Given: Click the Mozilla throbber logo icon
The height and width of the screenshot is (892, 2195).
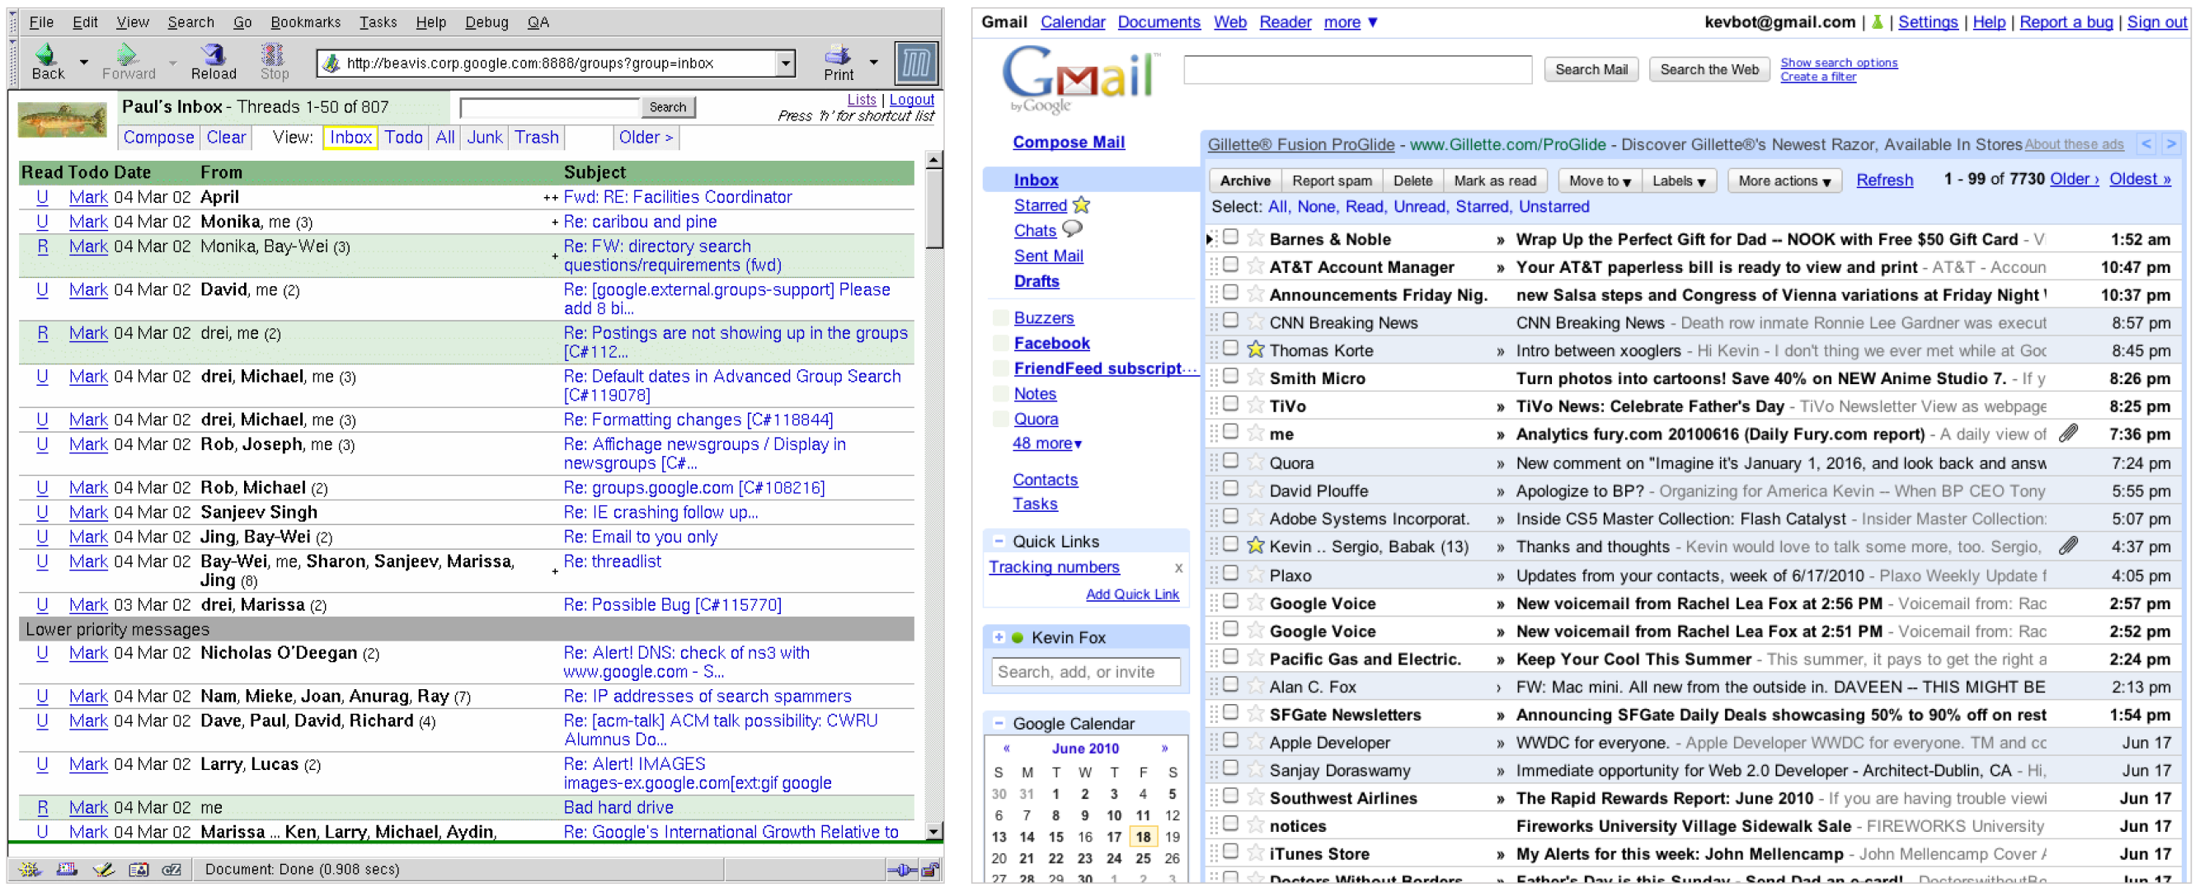Looking at the screenshot, I should pyautogui.click(x=916, y=63).
